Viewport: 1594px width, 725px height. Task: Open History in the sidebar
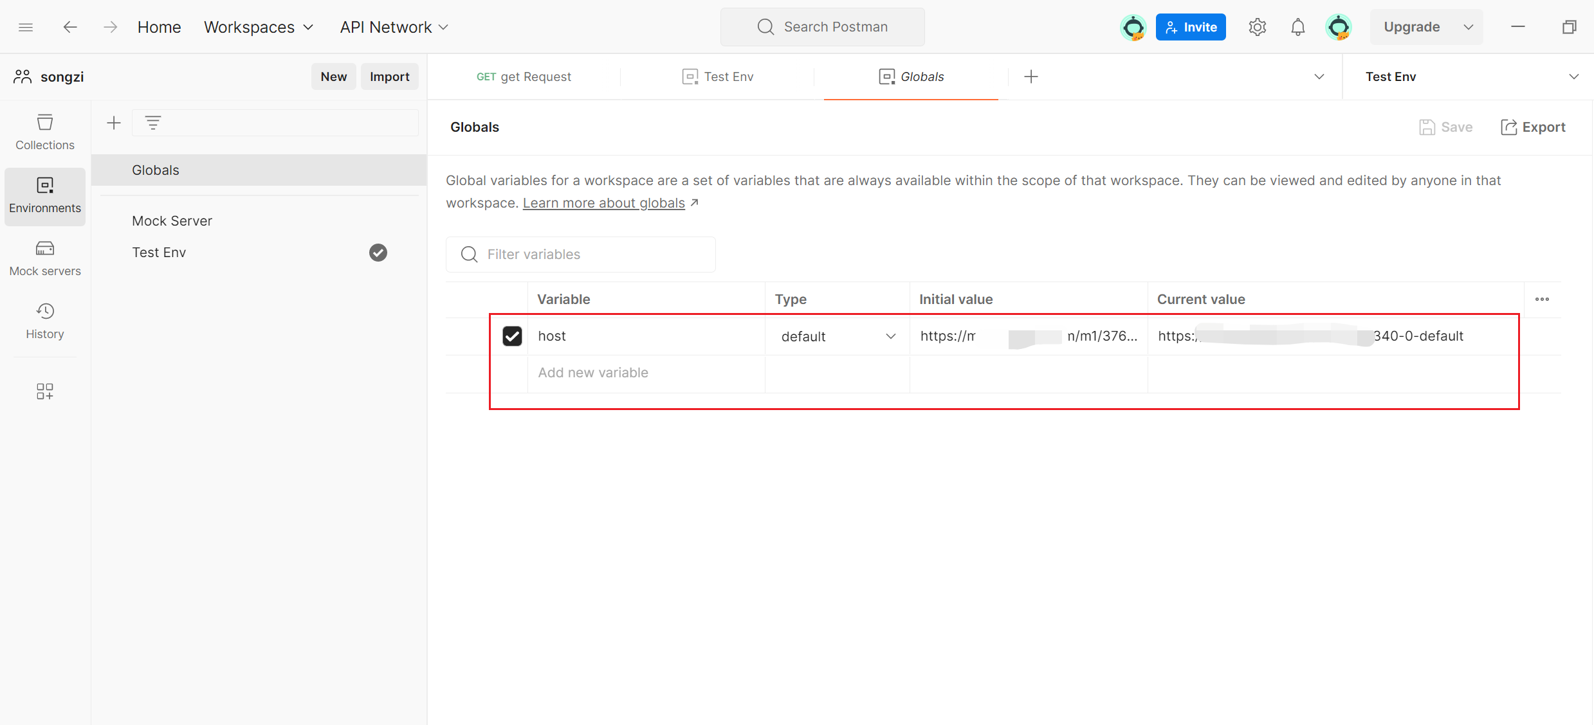45,321
